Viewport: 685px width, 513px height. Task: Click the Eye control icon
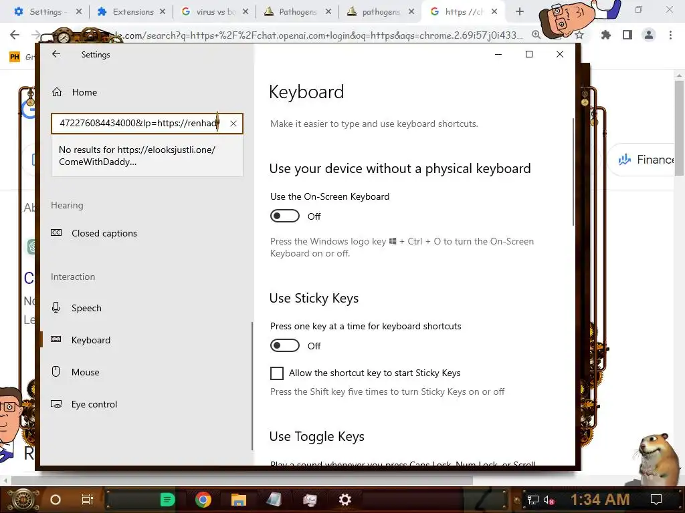coord(56,404)
